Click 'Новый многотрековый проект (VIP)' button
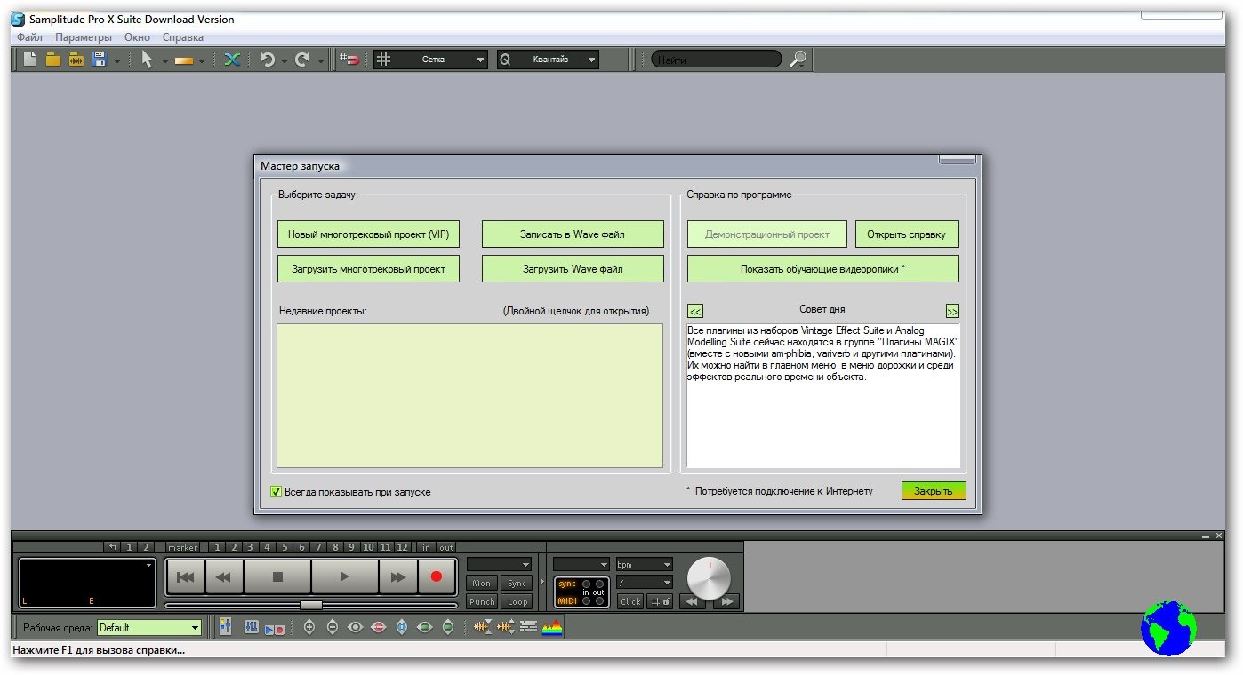This screenshot has width=1243, height=675. 368,234
